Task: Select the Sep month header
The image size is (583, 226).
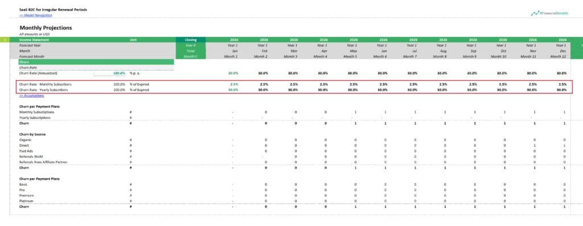Action: (474, 51)
